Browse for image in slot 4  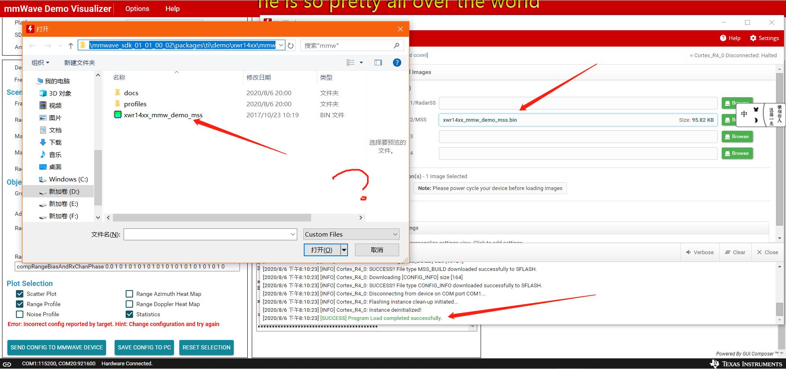[x=737, y=153]
